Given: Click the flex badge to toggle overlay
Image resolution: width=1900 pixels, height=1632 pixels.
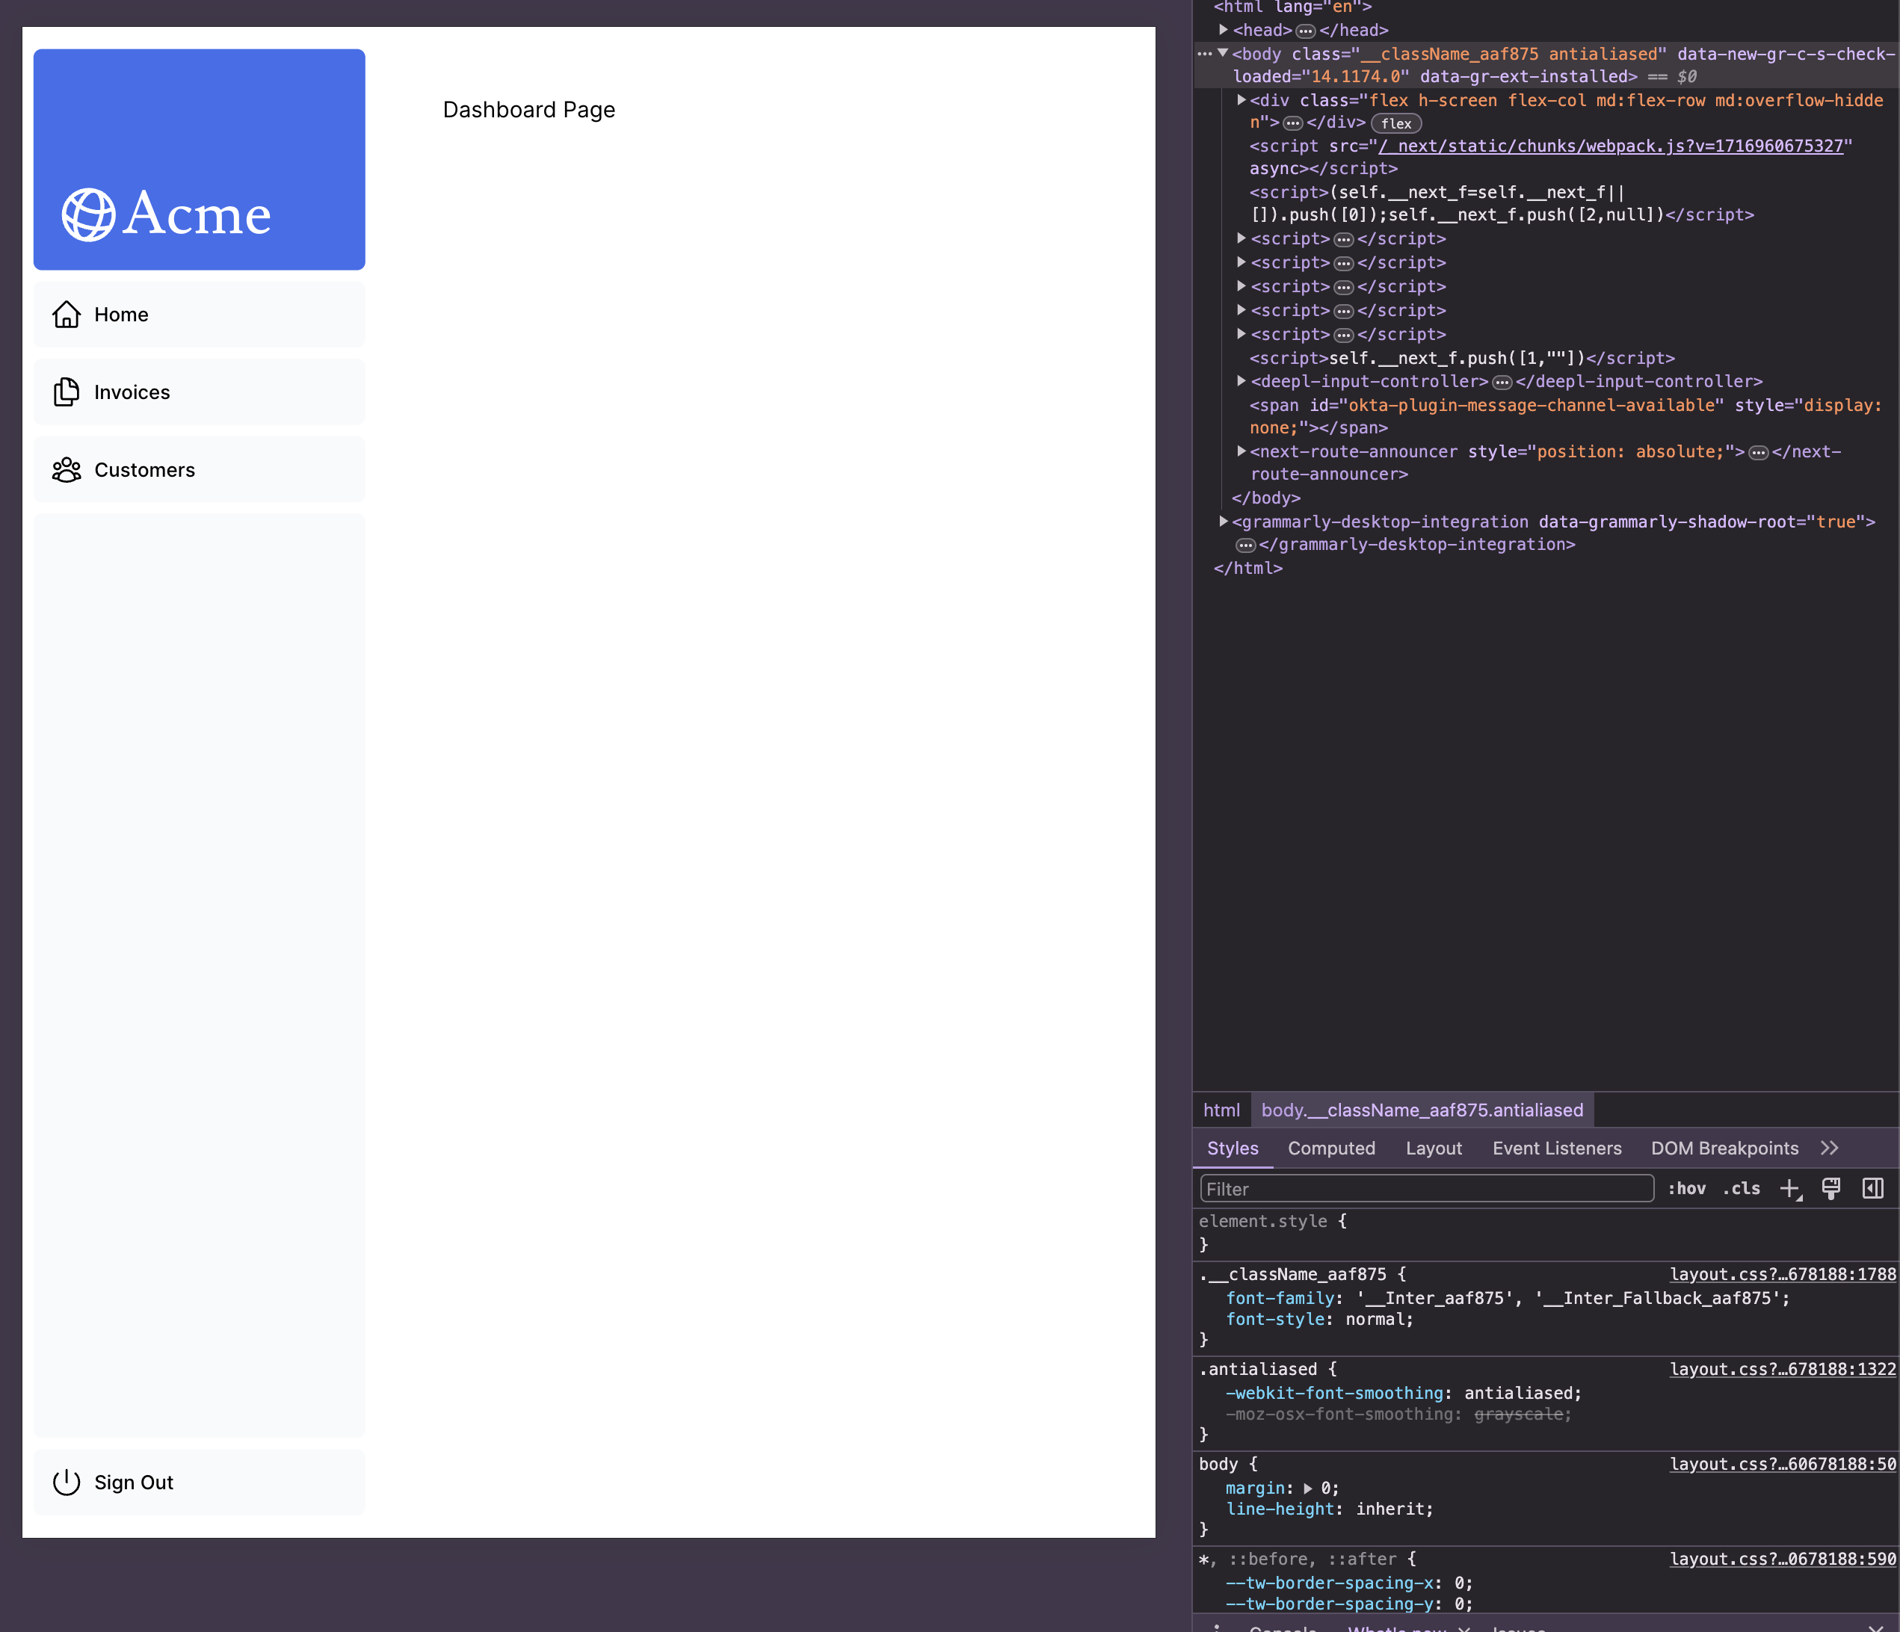Looking at the screenshot, I should coord(1395,124).
